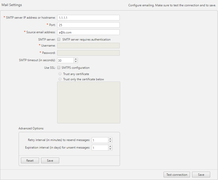The height and width of the screenshot is (180, 218).
Task: Reset the Advanced Options values
Action: tap(30, 161)
